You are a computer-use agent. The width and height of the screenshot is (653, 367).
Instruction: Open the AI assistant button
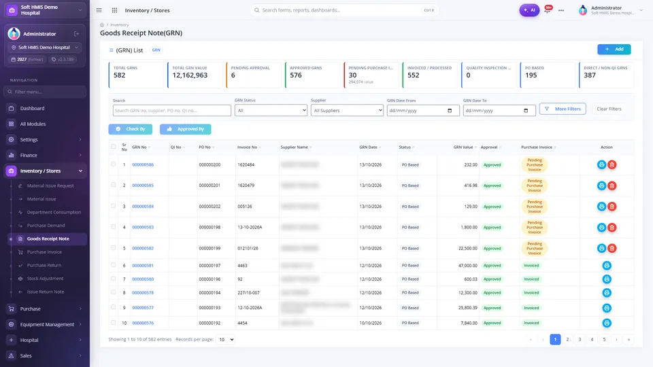click(529, 10)
